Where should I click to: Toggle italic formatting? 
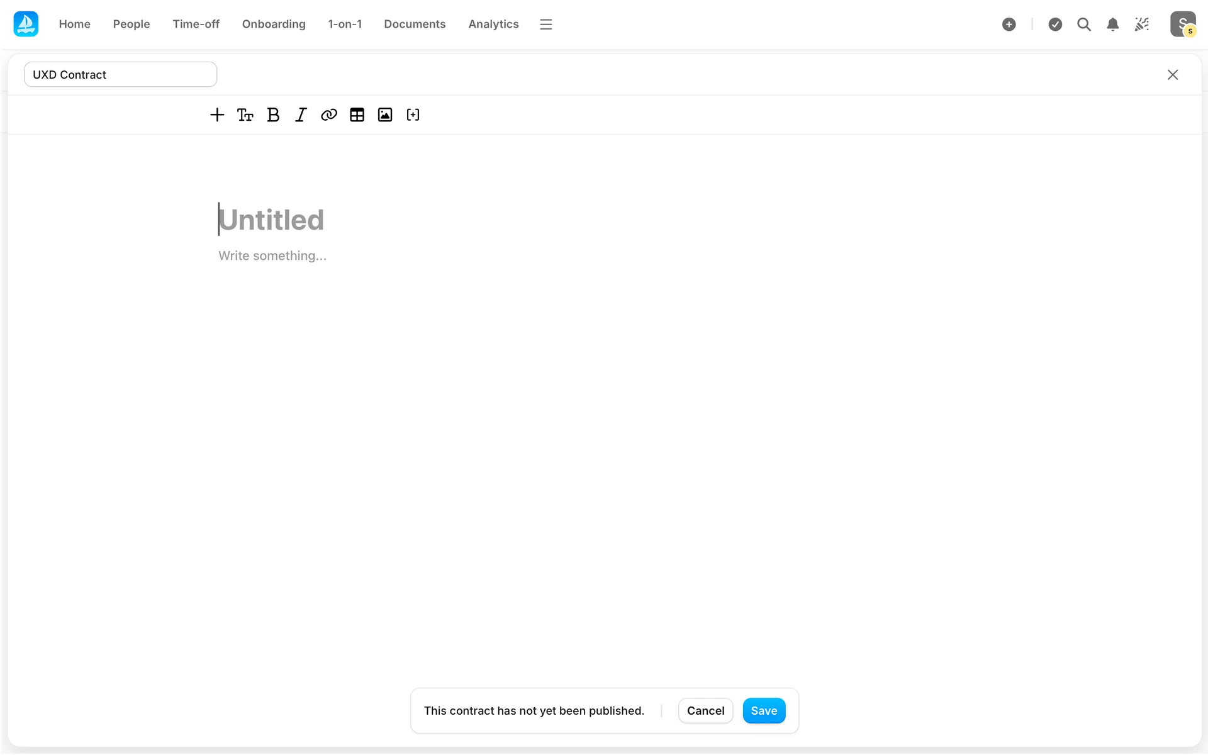[x=301, y=115]
